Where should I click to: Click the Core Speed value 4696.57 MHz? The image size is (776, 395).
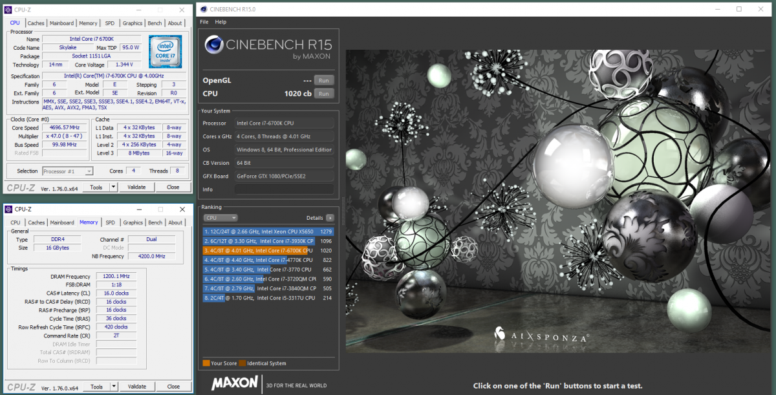(63, 128)
